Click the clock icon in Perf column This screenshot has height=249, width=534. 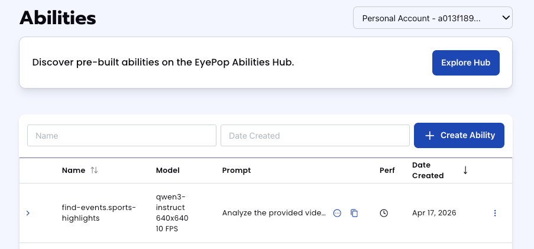(384, 213)
